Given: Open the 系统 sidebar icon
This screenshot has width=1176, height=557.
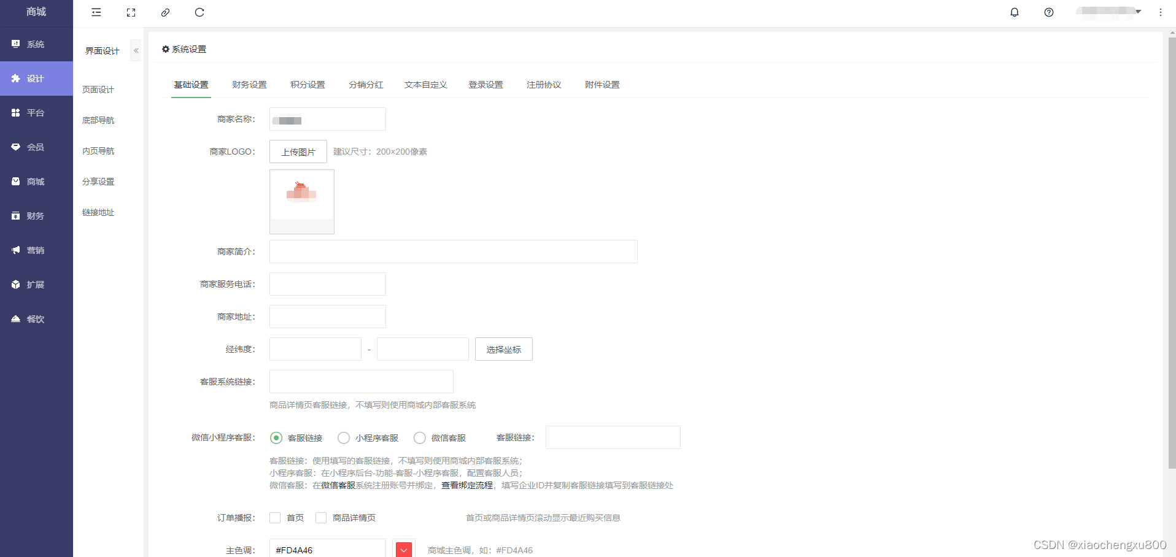Looking at the screenshot, I should 16,44.
